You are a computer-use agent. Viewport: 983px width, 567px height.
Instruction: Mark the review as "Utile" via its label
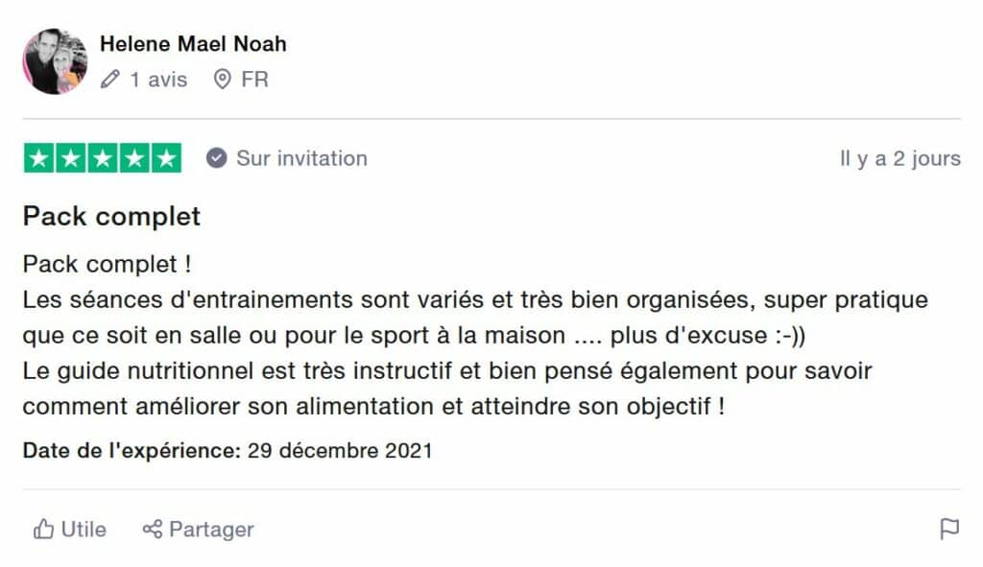[84, 529]
